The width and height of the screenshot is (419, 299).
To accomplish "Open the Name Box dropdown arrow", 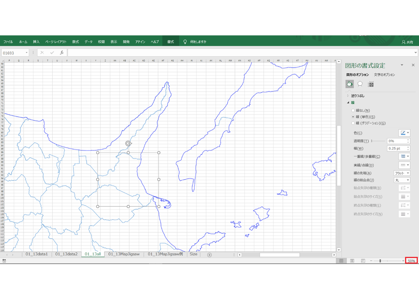I will pos(26,53).
